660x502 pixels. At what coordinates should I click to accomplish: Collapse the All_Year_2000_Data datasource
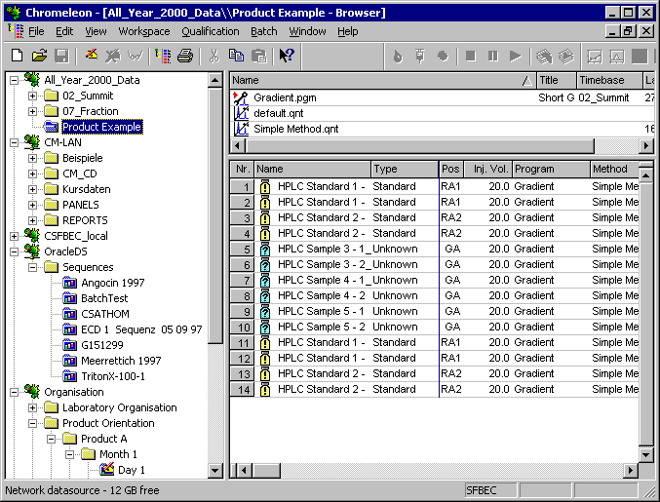pos(14,80)
